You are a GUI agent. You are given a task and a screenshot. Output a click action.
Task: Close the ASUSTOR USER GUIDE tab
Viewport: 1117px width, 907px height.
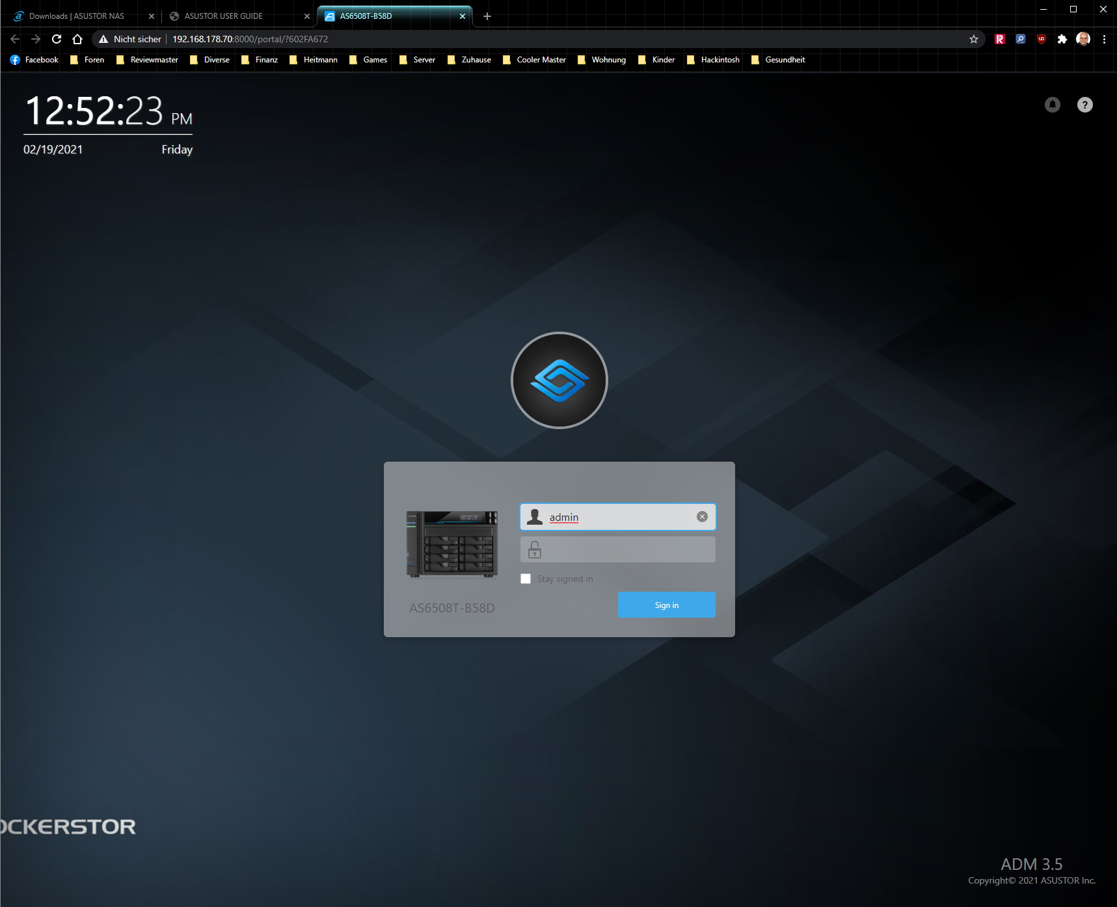click(307, 16)
